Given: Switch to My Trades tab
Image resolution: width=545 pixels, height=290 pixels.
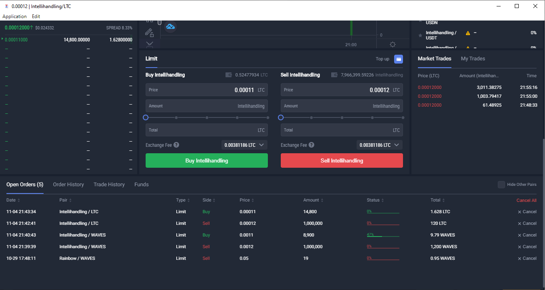Looking at the screenshot, I should pos(473,59).
